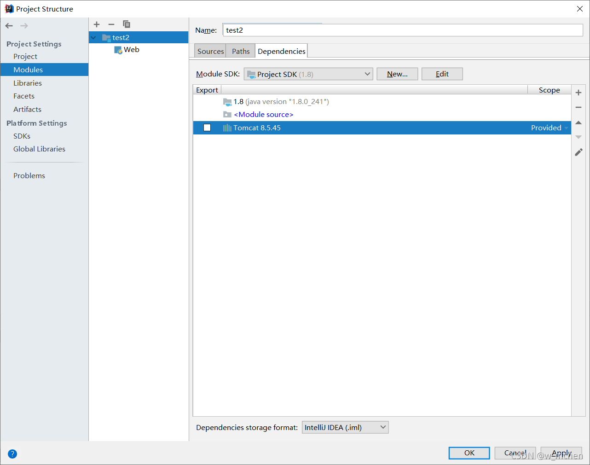Click the Edit SDK button
Viewport: 590px width, 465px height.
[x=442, y=74]
